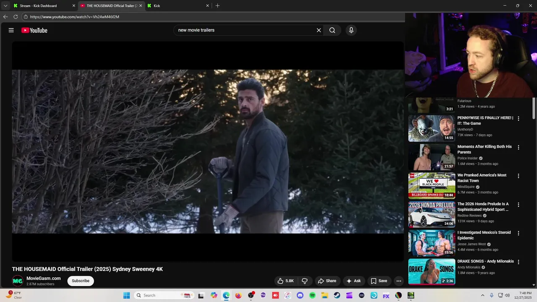The image size is (537, 302).
Task: Open options menu for Killing Both Parents video
Action: point(519,147)
